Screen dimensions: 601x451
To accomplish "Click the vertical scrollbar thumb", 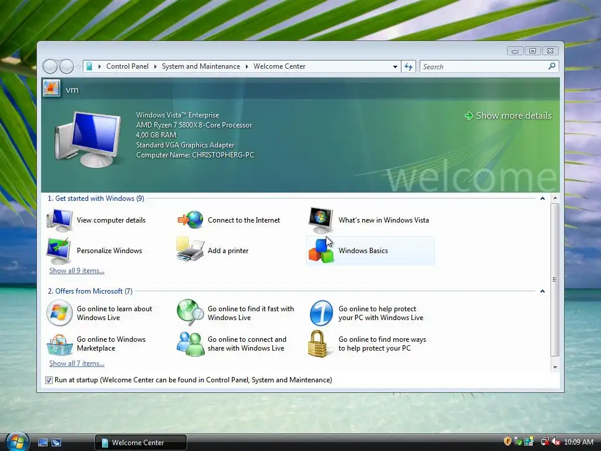I will (x=555, y=280).
